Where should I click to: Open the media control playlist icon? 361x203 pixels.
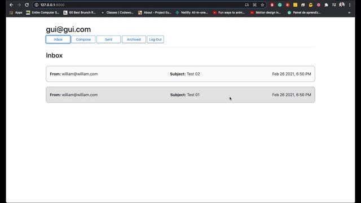[x=334, y=5]
